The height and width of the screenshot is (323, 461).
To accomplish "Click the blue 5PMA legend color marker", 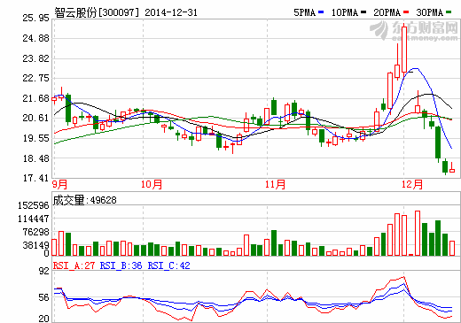I will 321,12.
